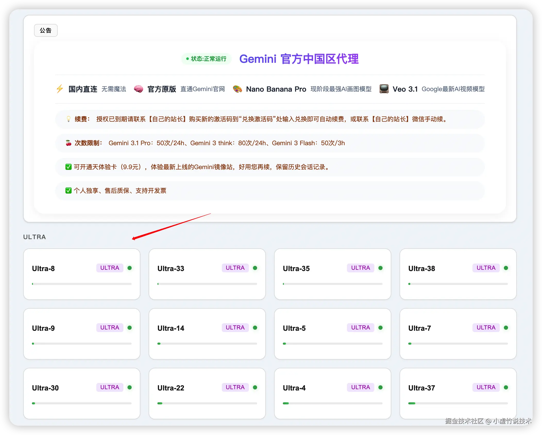Click the cherry icon next to 次数限制
The height and width of the screenshot is (435, 542).
(x=68, y=143)
